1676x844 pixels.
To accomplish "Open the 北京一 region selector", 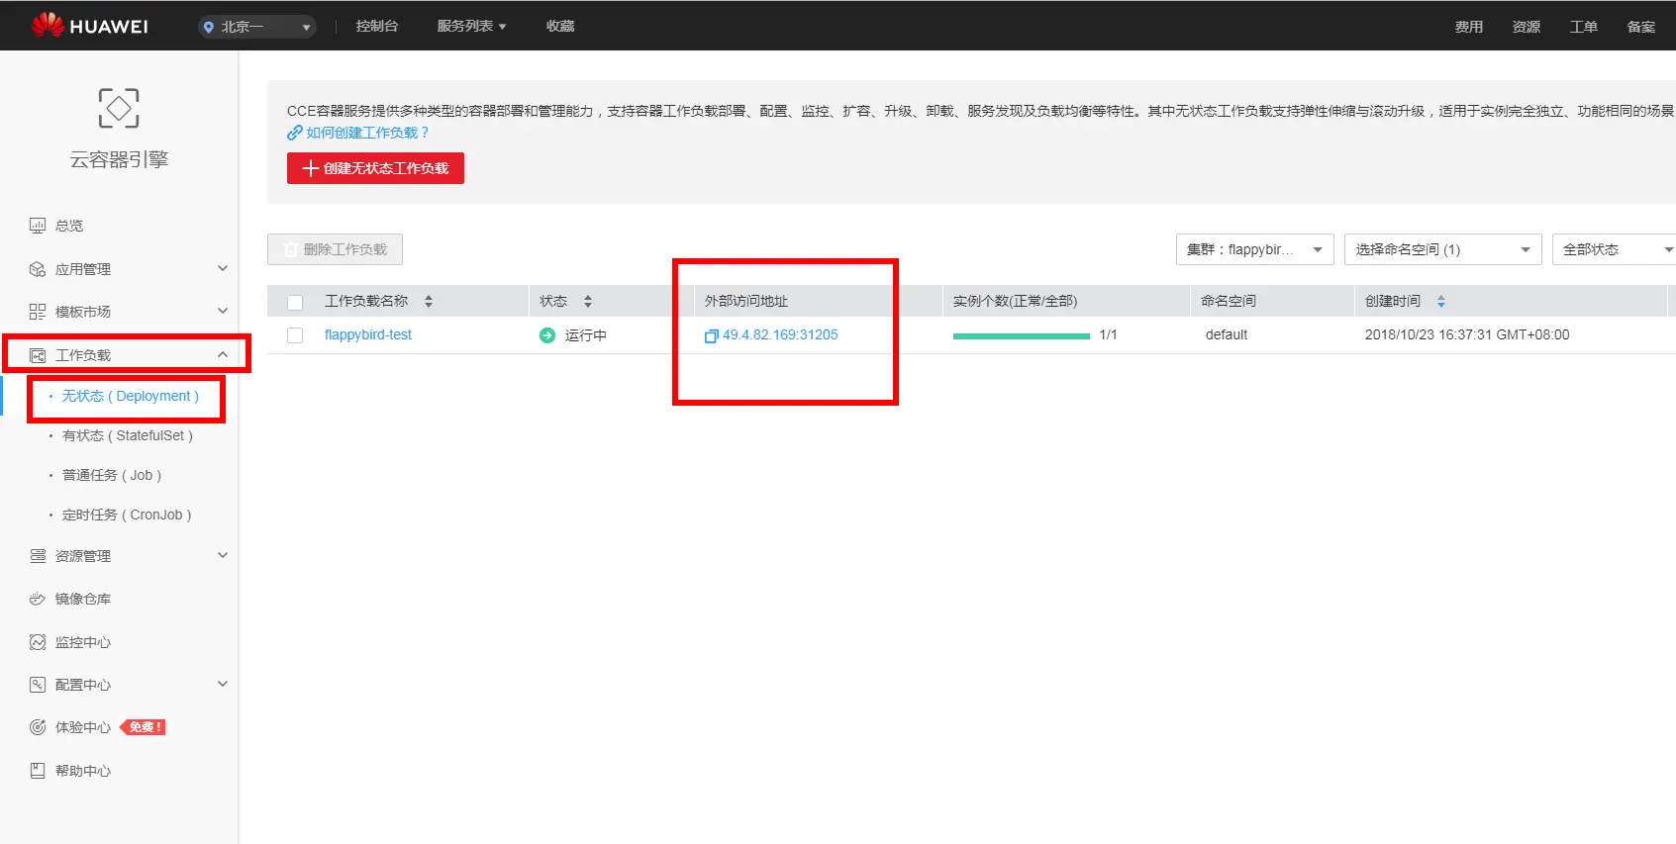I will (x=256, y=27).
